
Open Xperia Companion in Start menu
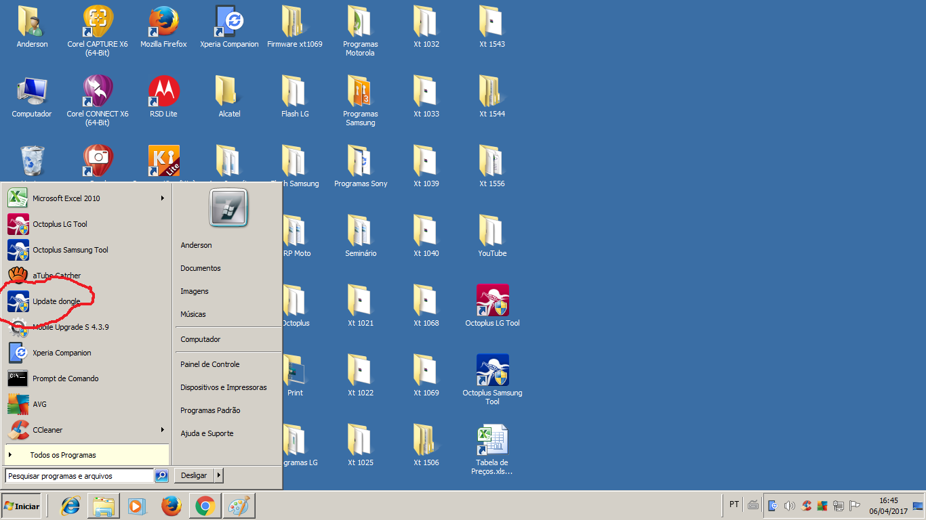coord(87,353)
